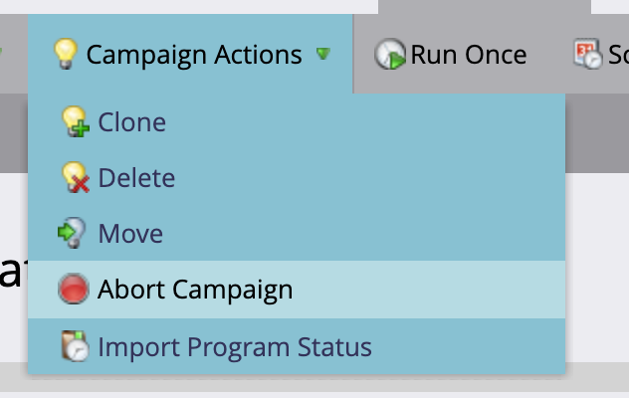Click the Import Program Status clipboard icon
This screenshot has width=629, height=398.
(x=75, y=346)
